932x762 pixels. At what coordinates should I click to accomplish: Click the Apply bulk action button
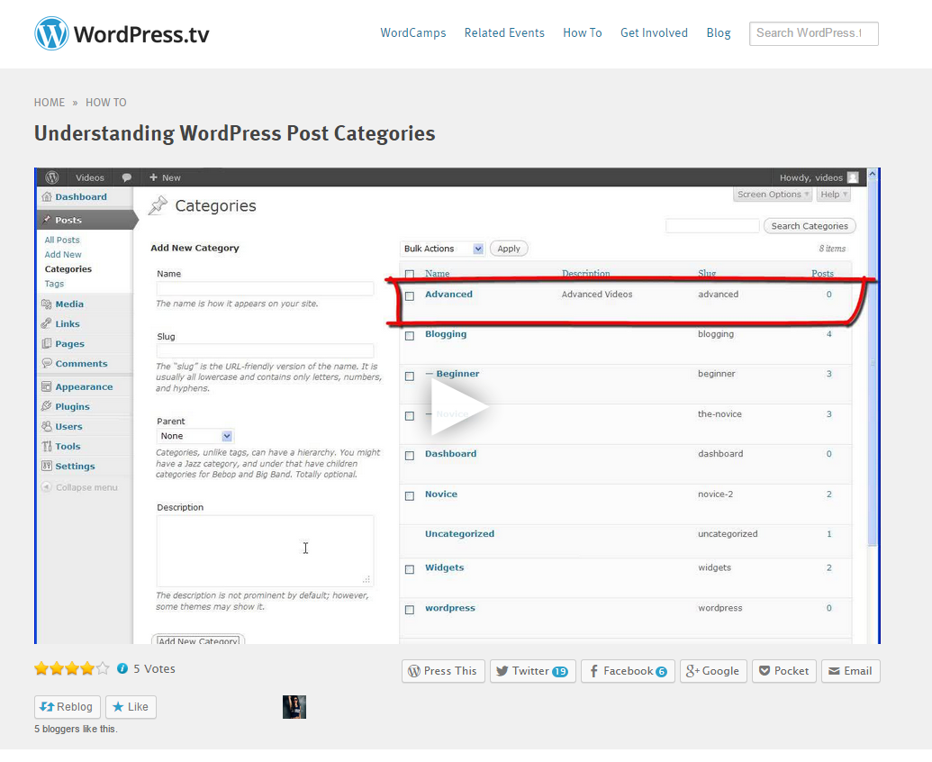(x=509, y=249)
